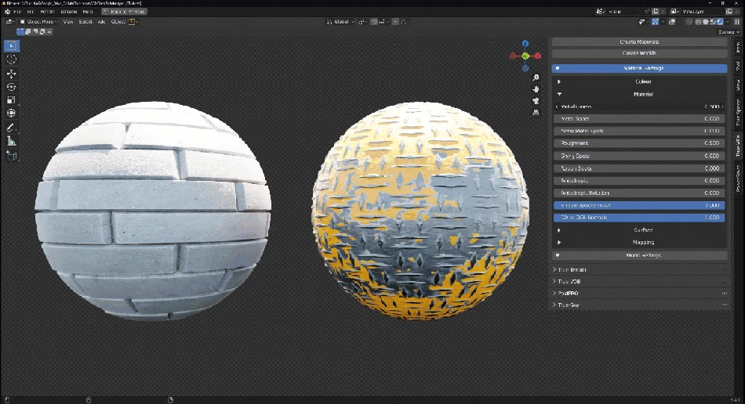
Task: Select the Cursor tool in the toolbar
Action: click(x=12, y=59)
